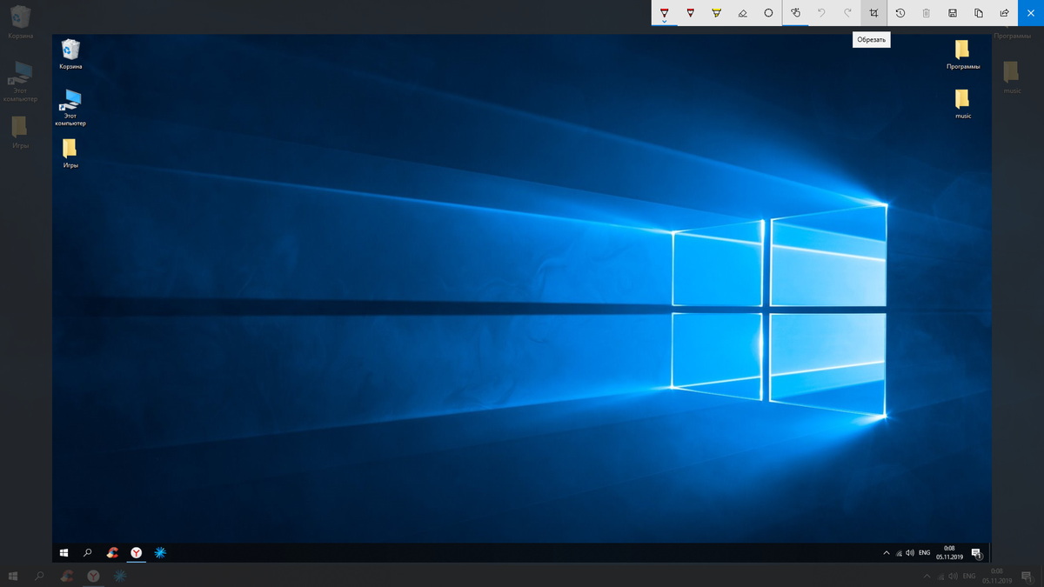Viewport: 1044px width, 587px height.
Task: Toggle the ruler circle tool
Action: coord(768,13)
